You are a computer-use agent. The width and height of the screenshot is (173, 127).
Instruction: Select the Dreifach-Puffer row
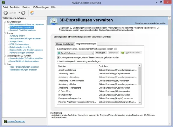coord(98,95)
